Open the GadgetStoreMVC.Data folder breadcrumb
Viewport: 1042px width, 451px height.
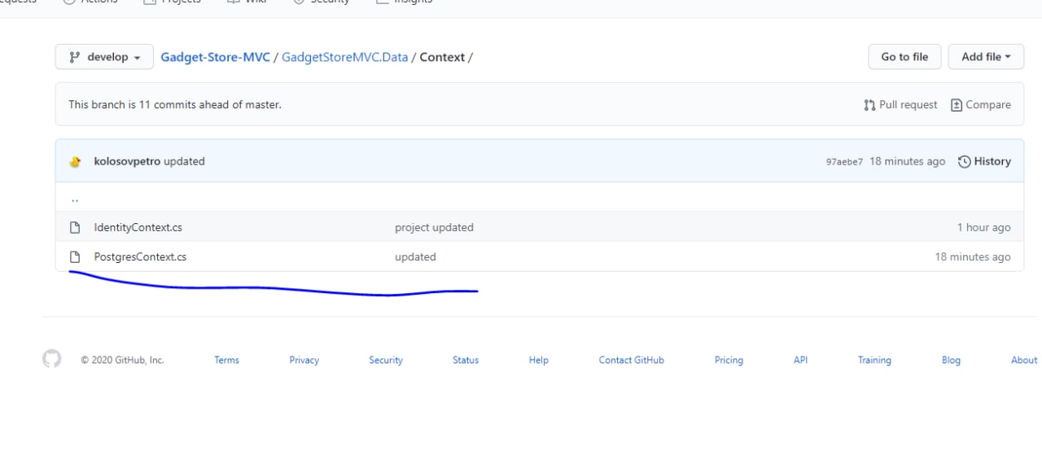344,57
